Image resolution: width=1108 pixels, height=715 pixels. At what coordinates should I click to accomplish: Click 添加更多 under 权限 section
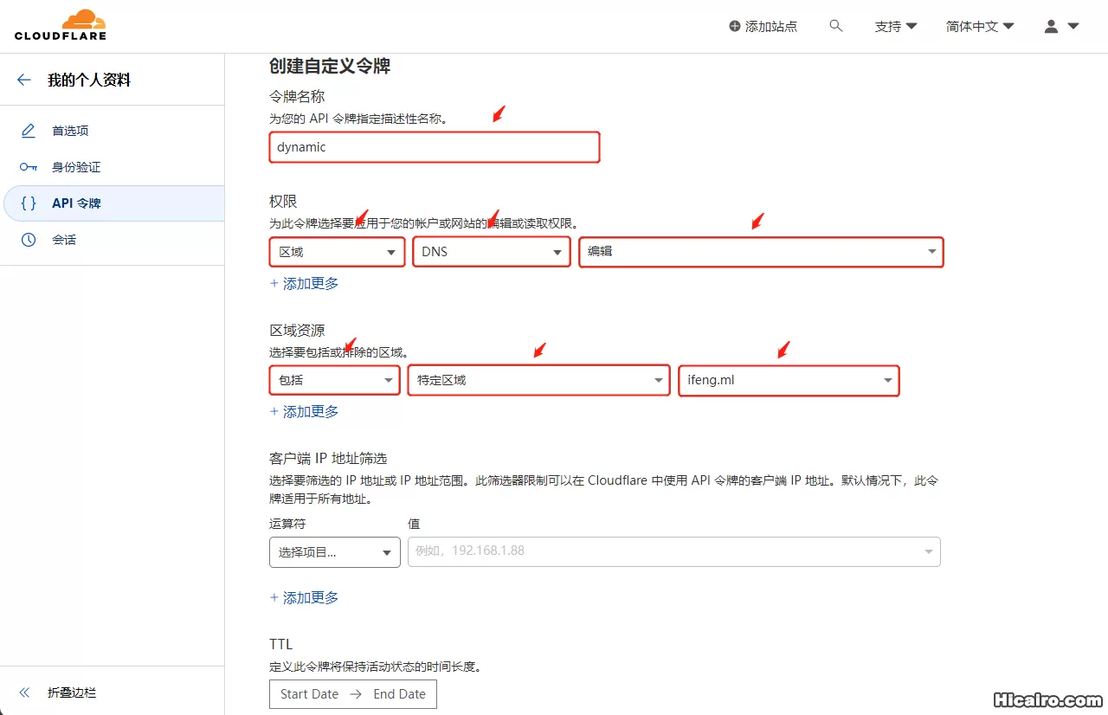tap(304, 283)
